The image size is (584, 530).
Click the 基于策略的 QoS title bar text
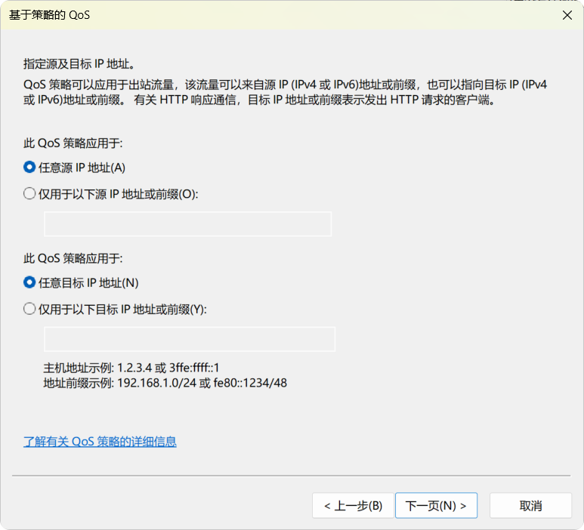pyautogui.click(x=49, y=15)
